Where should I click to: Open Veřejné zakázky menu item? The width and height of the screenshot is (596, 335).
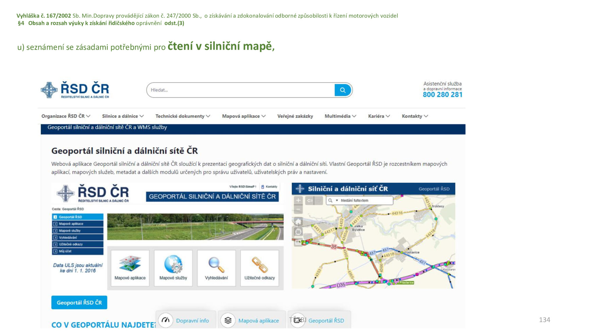click(x=295, y=116)
